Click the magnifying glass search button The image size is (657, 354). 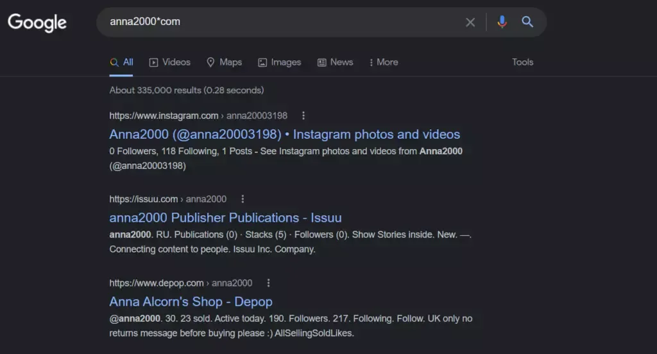527,22
